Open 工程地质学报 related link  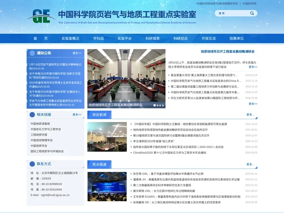[39, 135]
